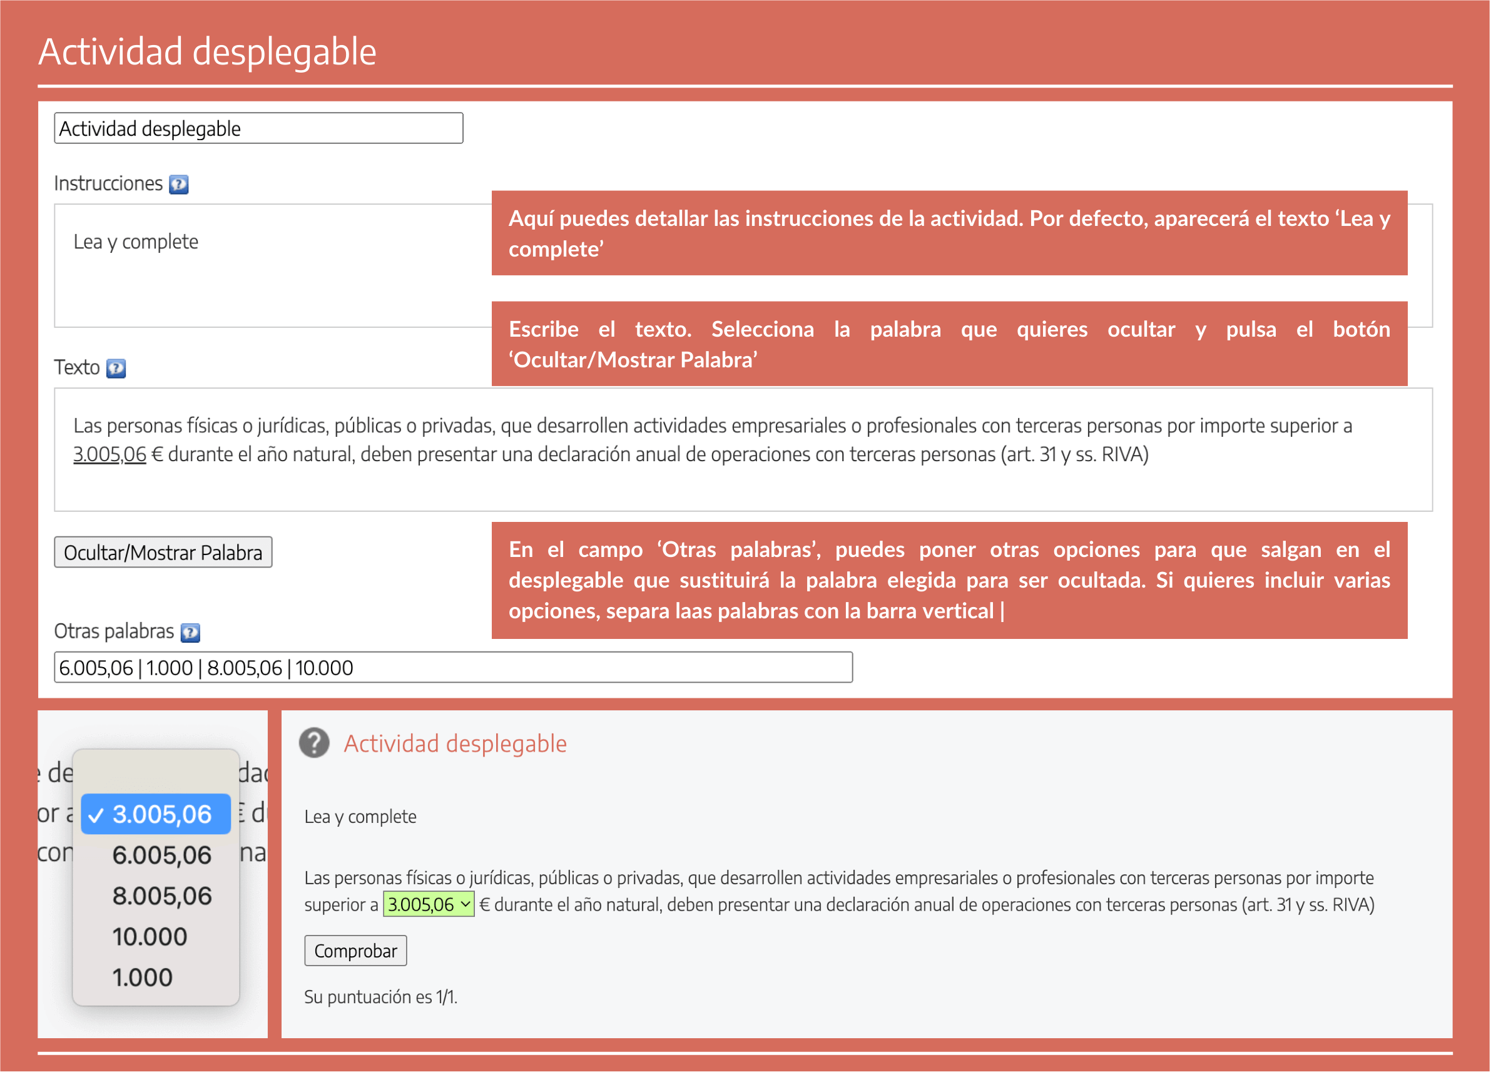Click the score text Su puntuación es 1/1
The width and height of the screenshot is (1491, 1072).
click(380, 996)
